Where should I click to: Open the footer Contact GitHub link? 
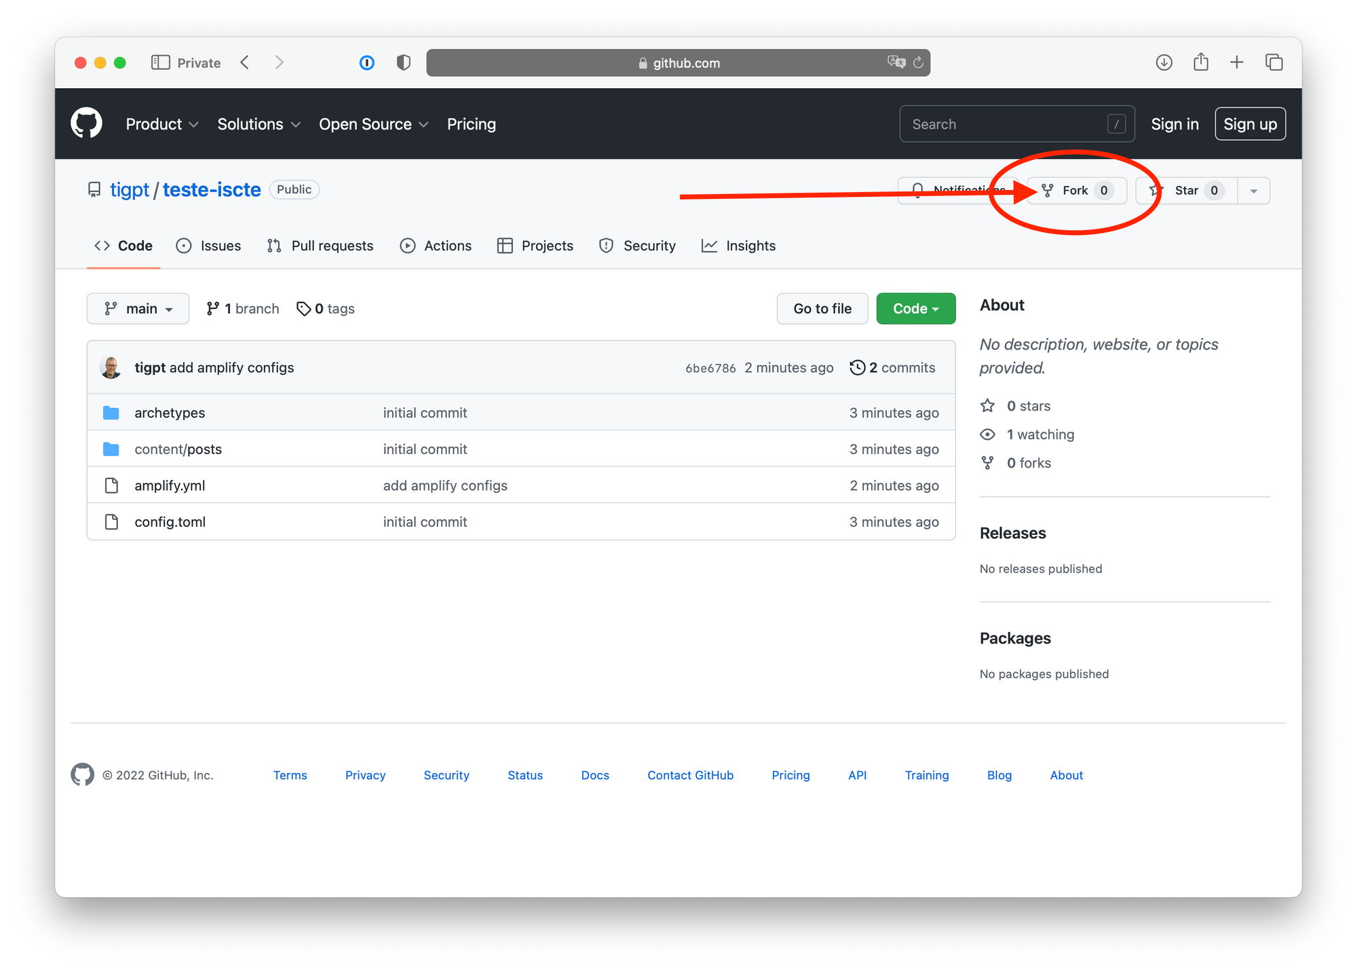690,775
